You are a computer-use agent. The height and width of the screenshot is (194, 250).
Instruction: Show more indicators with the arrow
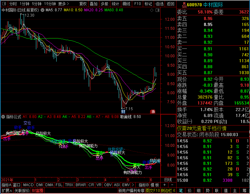coord(133,185)
